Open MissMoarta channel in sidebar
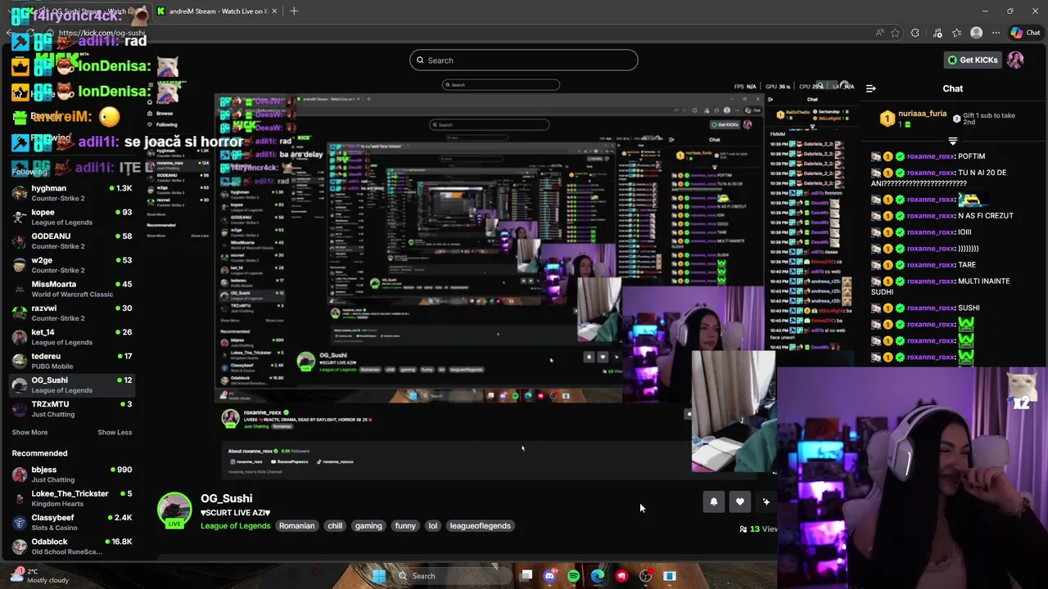Screen dimensions: 1048x589 [72, 289]
